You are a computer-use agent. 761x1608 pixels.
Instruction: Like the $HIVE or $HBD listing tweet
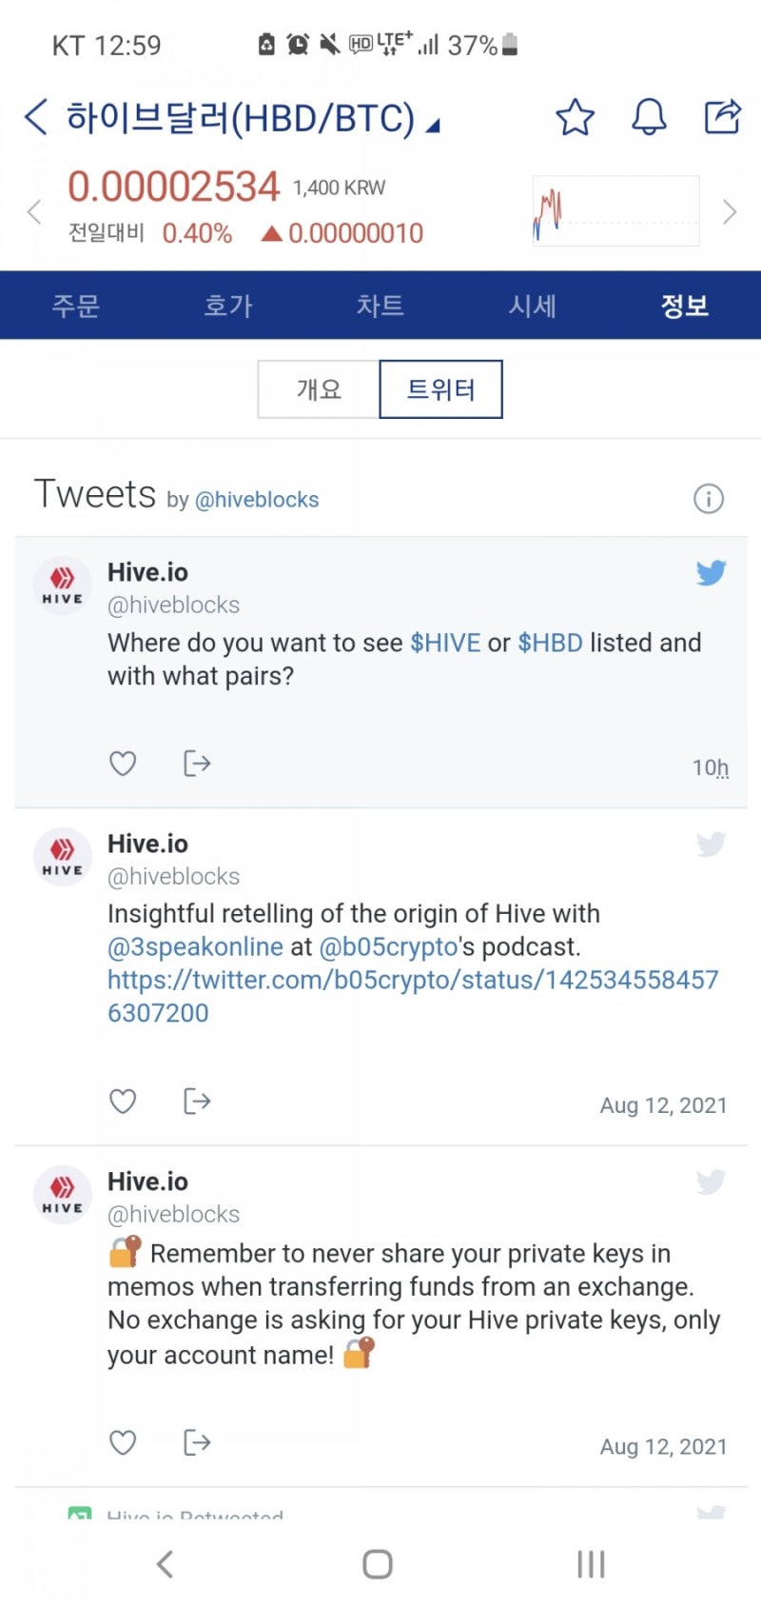tap(123, 764)
